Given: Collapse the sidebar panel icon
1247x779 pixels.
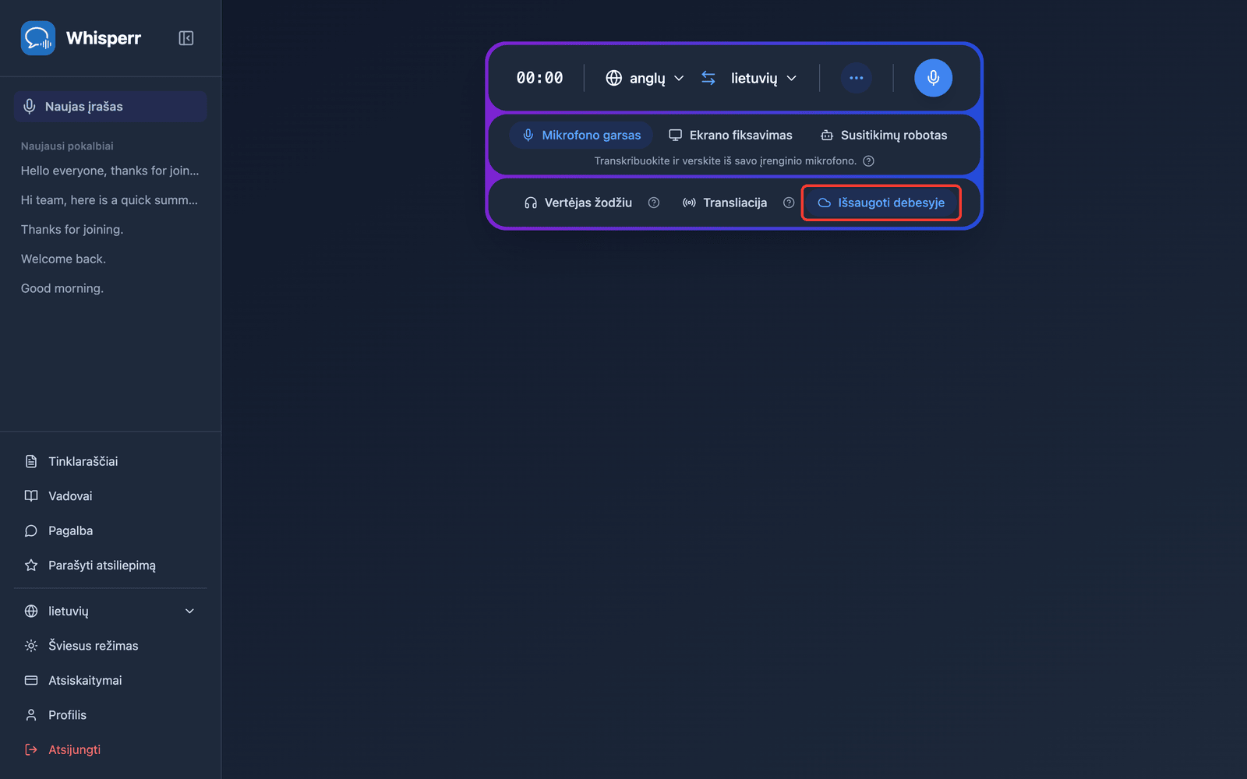Looking at the screenshot, I should pos(186,38).
